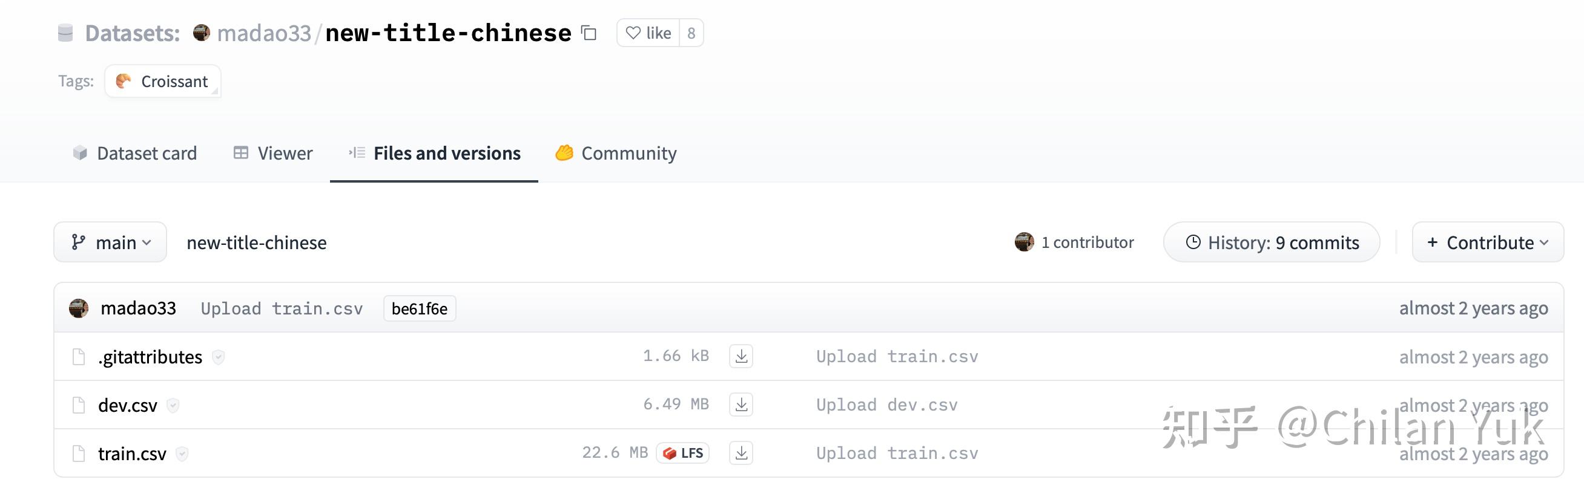Image resolution: width=1584 pixels, height=491 pixels.
Task: Click the LFS badge on train.csv
Action: coord(683,453)
